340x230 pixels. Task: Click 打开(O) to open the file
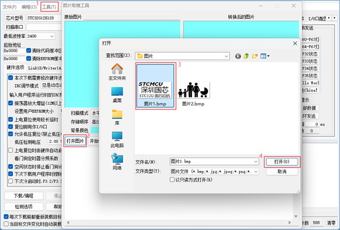[x=282, y=162]
